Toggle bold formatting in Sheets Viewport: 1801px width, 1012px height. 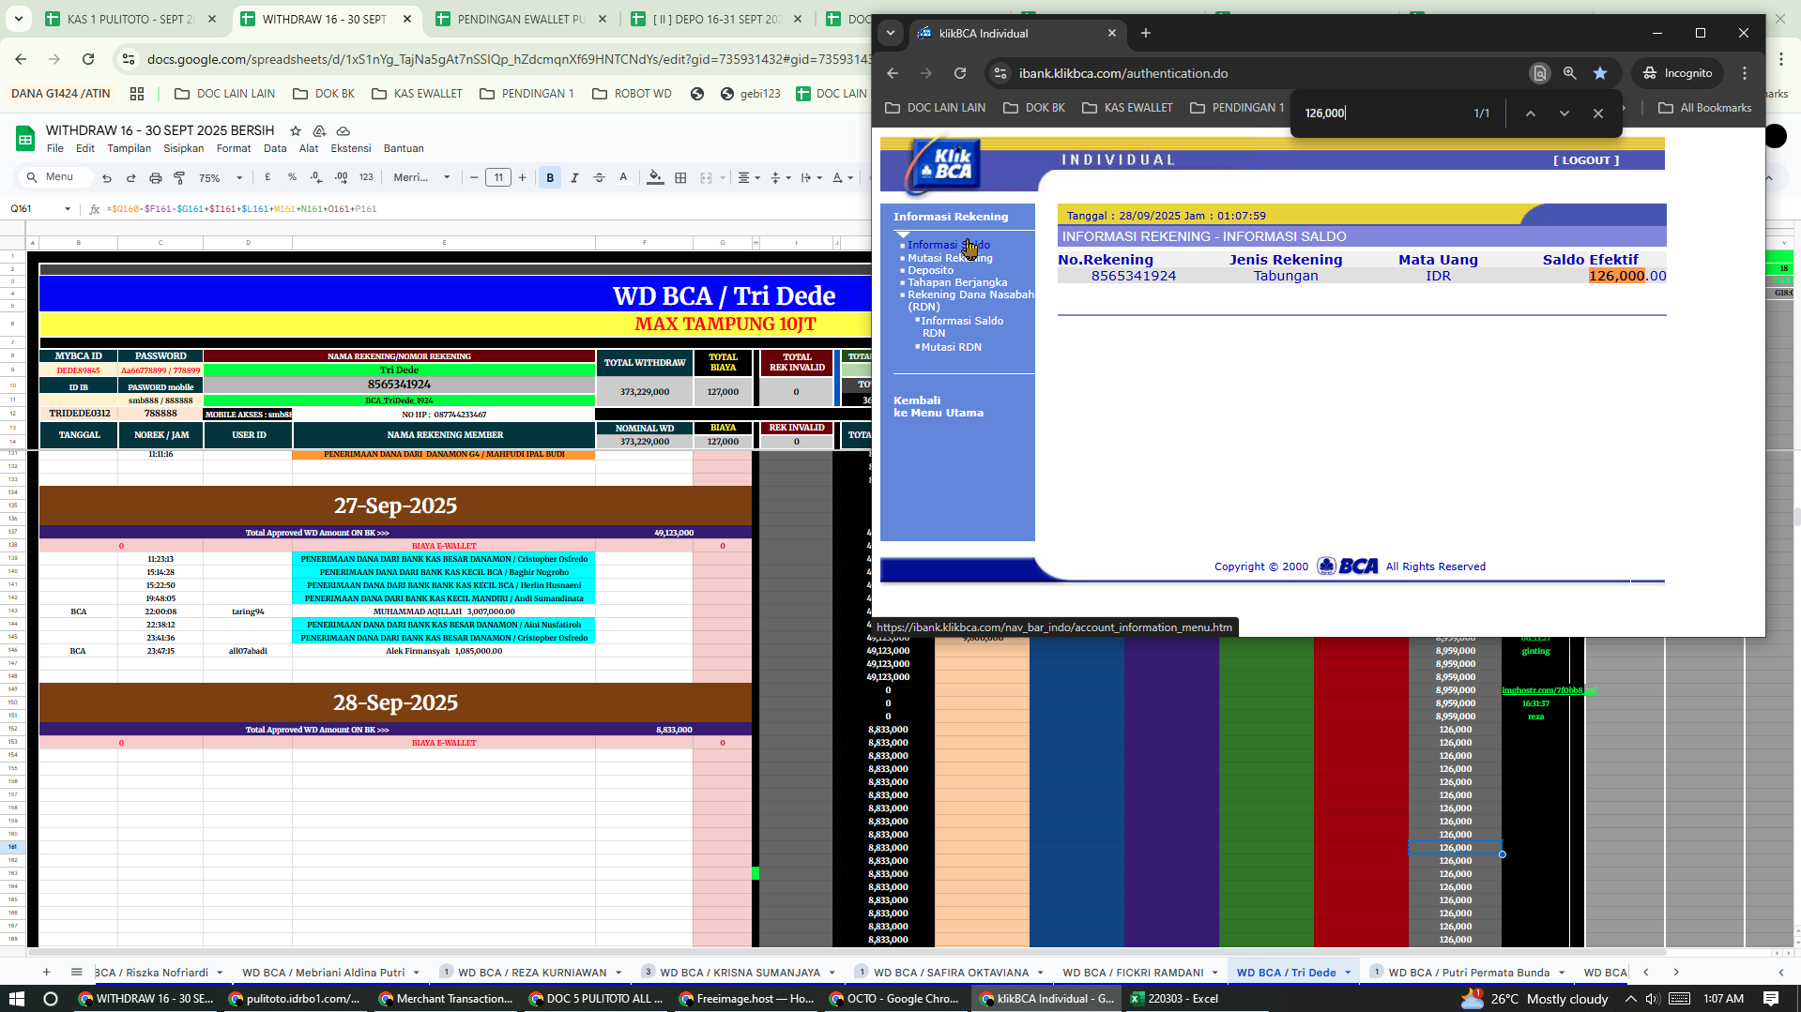coord(550,177)
